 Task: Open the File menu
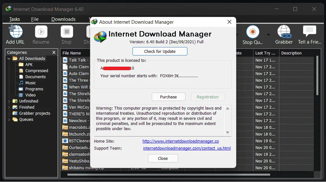35,19
